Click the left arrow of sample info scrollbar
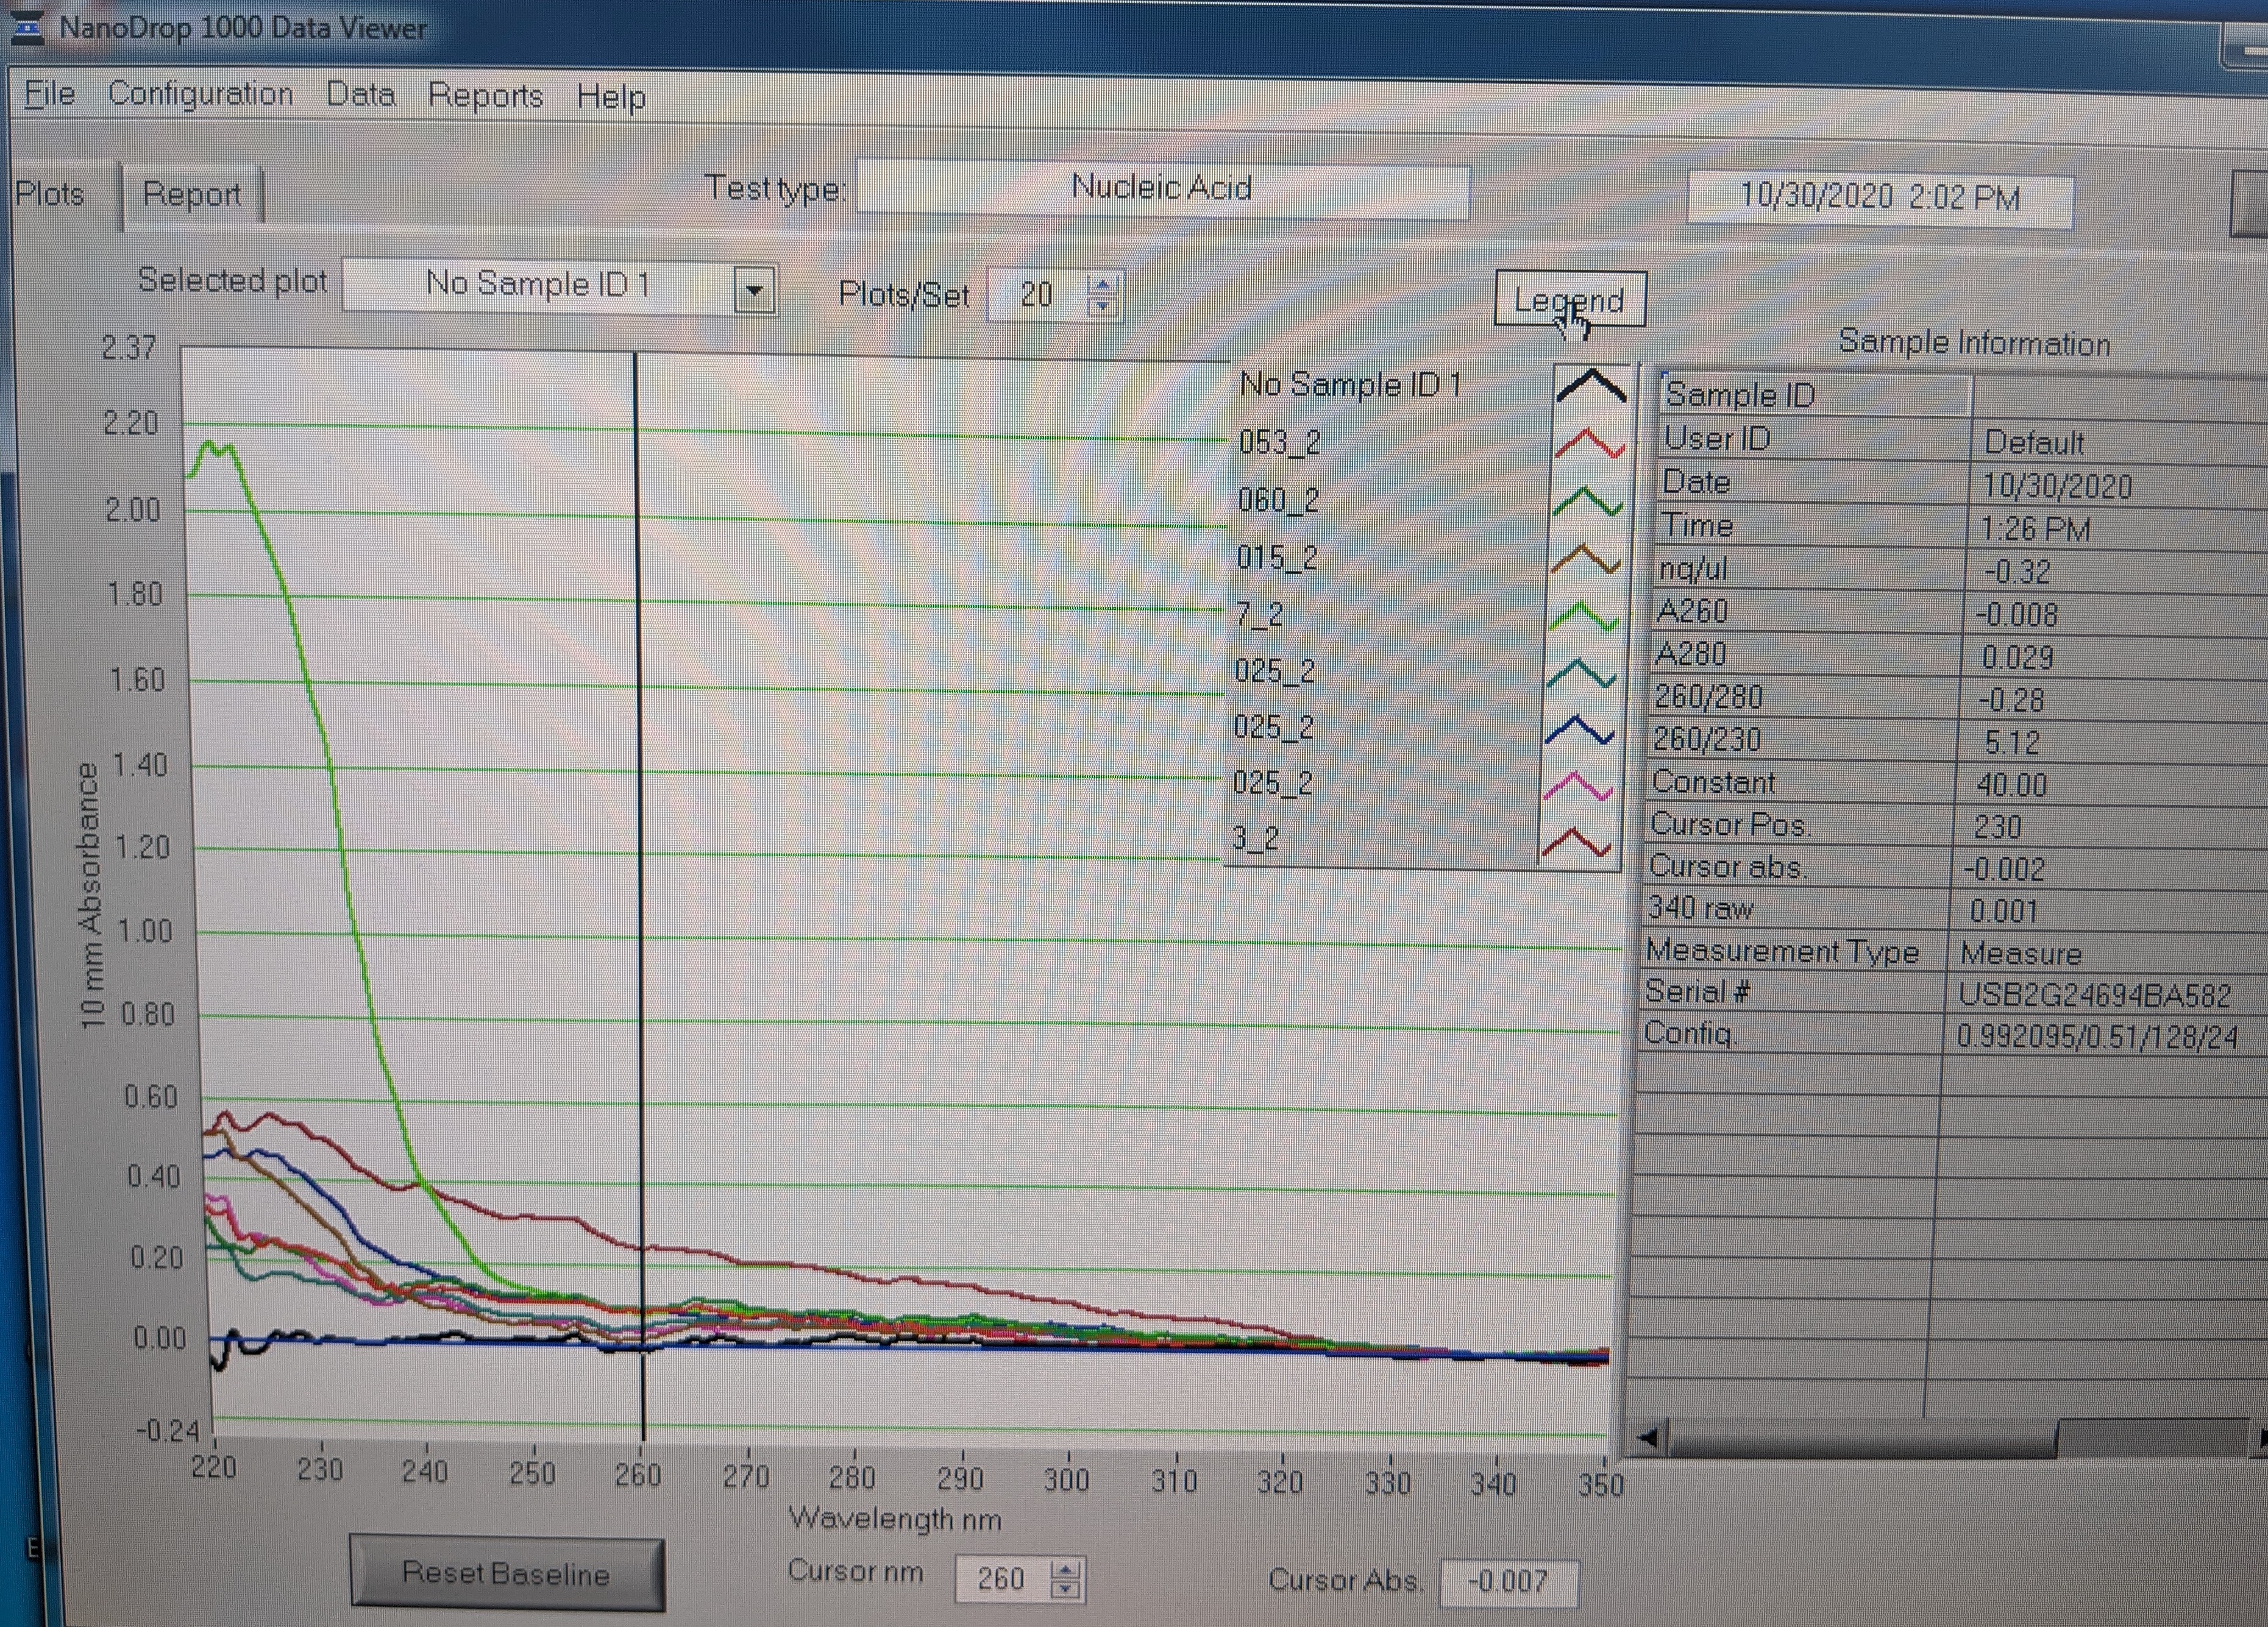The width and height of the screenshot is (2268, 1627). pos(1648,1438)
